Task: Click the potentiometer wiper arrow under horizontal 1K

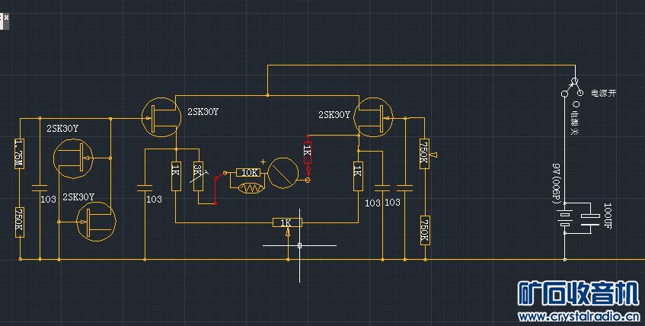Action: coord(288,232)
